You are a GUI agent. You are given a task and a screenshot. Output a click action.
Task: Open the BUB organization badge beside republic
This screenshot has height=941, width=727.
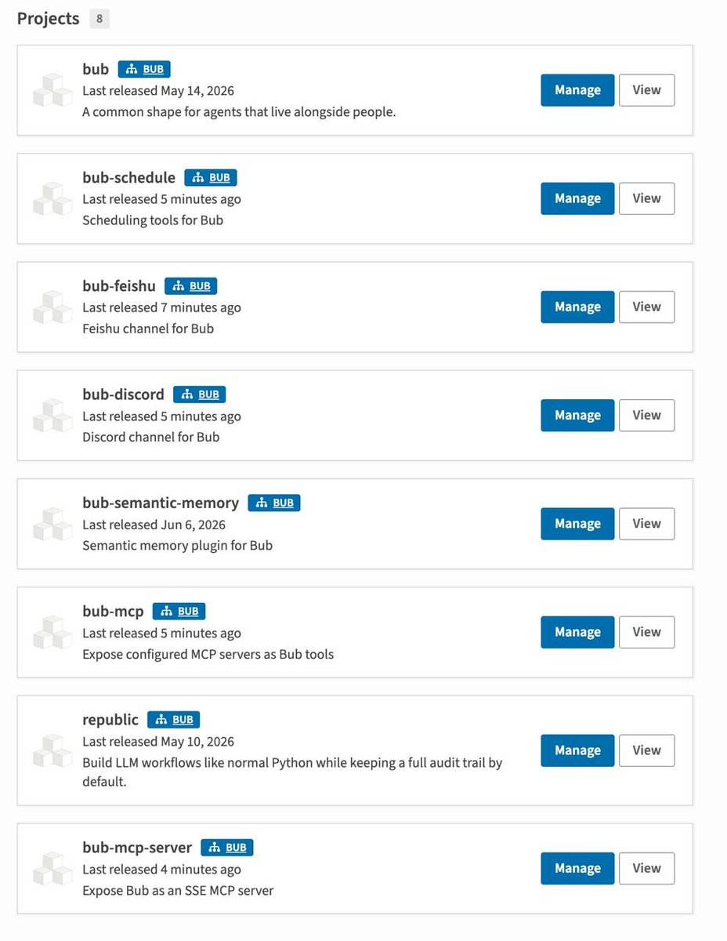[174, 719]
